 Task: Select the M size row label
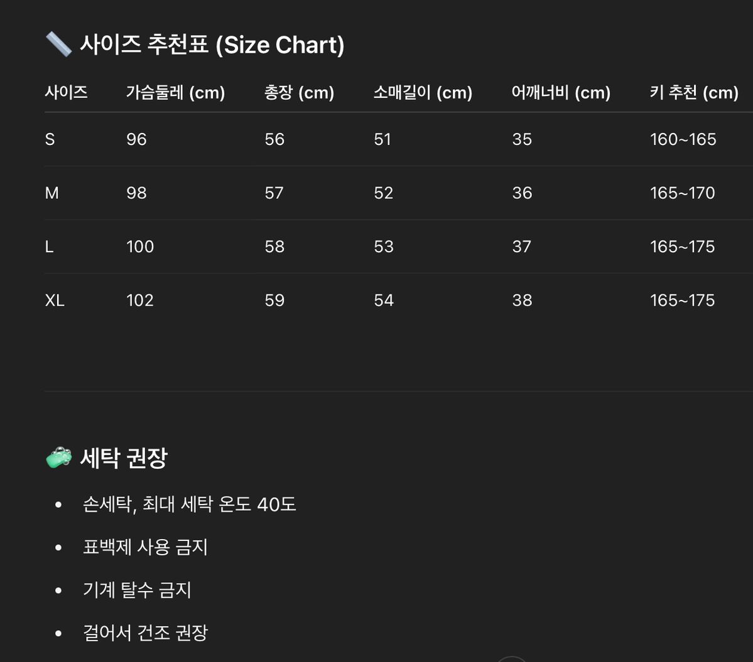tap(52, 193)
